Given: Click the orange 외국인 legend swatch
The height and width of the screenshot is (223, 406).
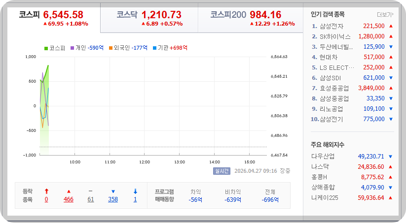Looking at the screenshot, I should click(x=111, y=48).
